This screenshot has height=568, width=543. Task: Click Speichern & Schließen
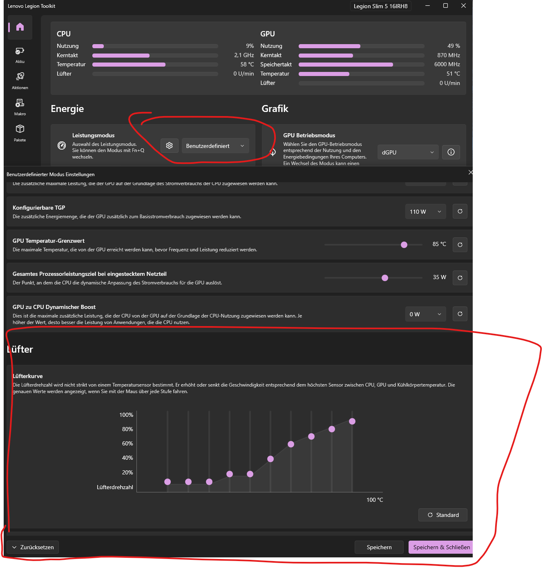(441, 547)
